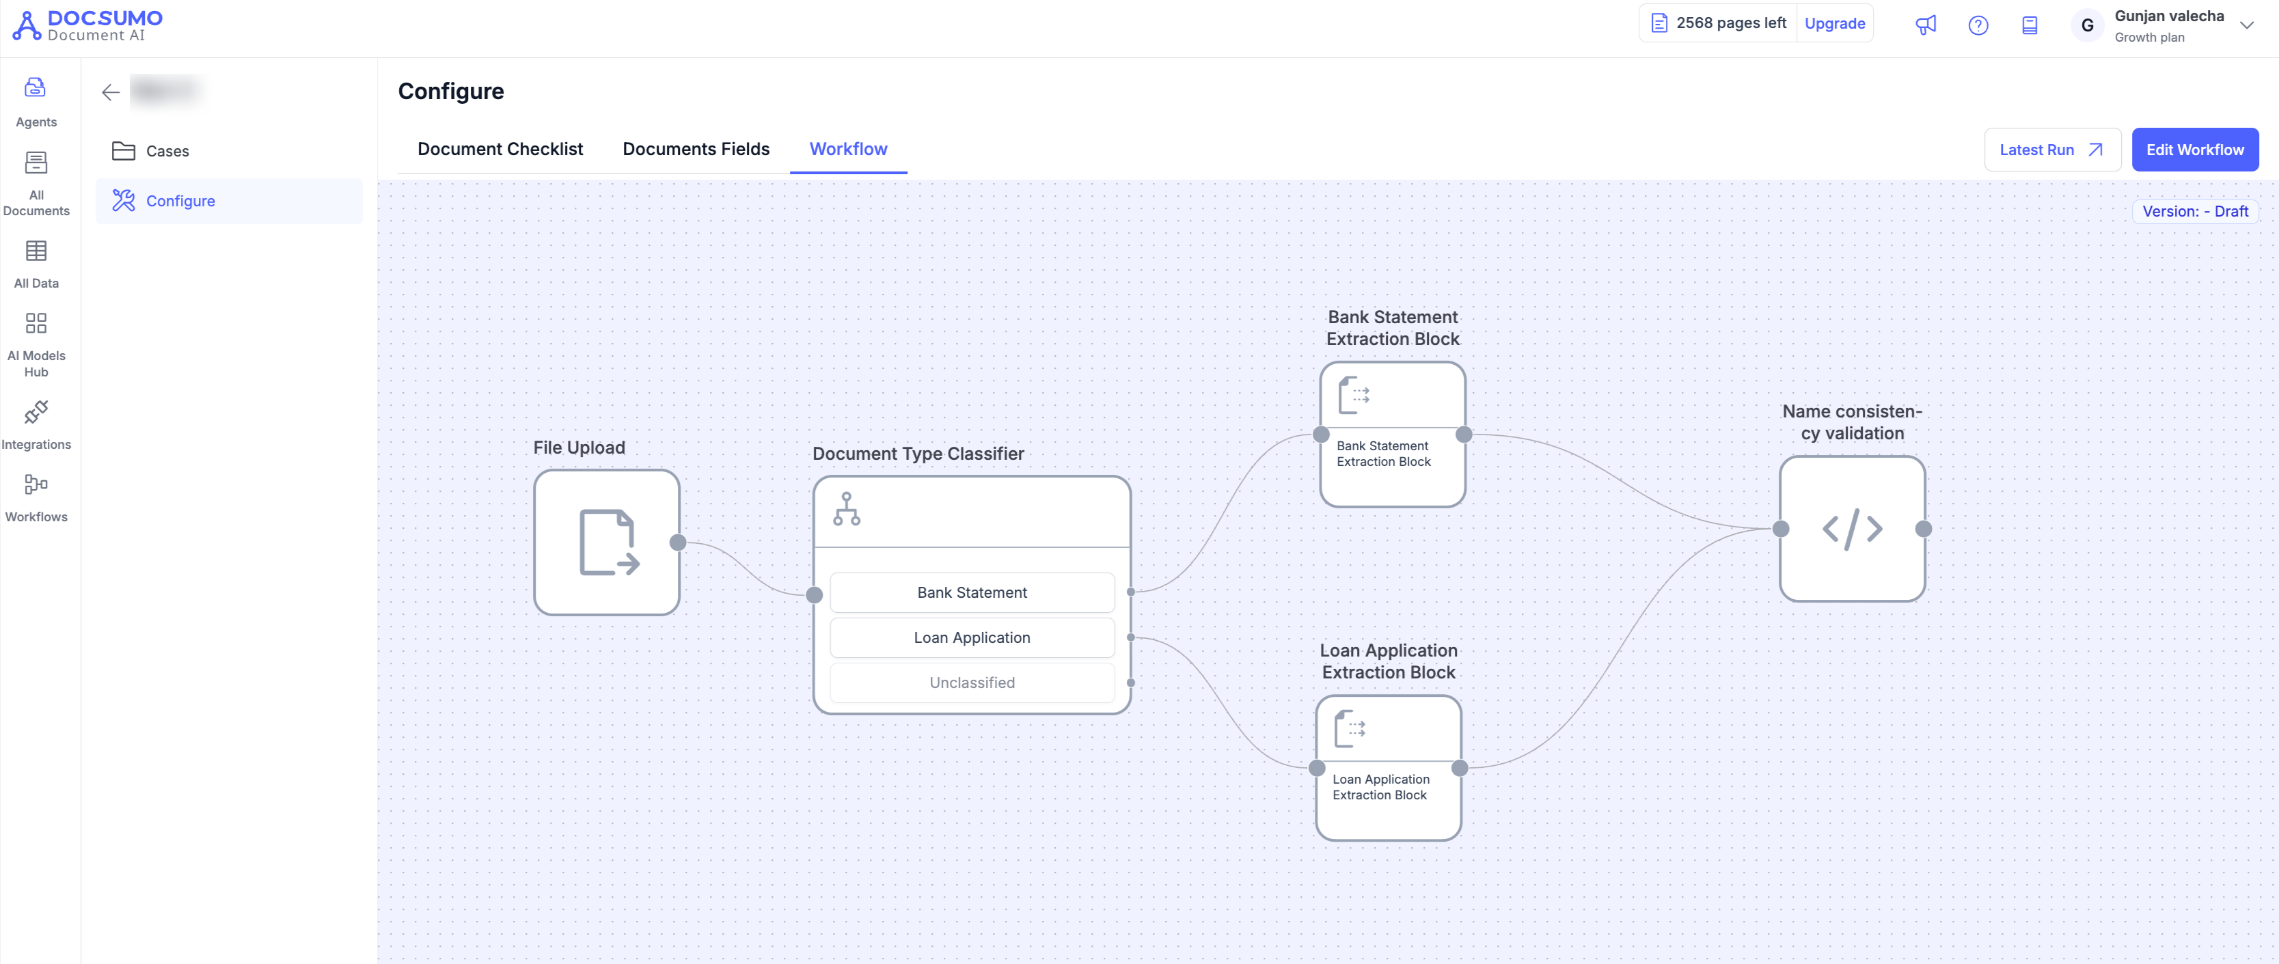Select Cases in the side panel
Image resolution: width=2279 pixels, height=964 pixels.
click(167, 151)
